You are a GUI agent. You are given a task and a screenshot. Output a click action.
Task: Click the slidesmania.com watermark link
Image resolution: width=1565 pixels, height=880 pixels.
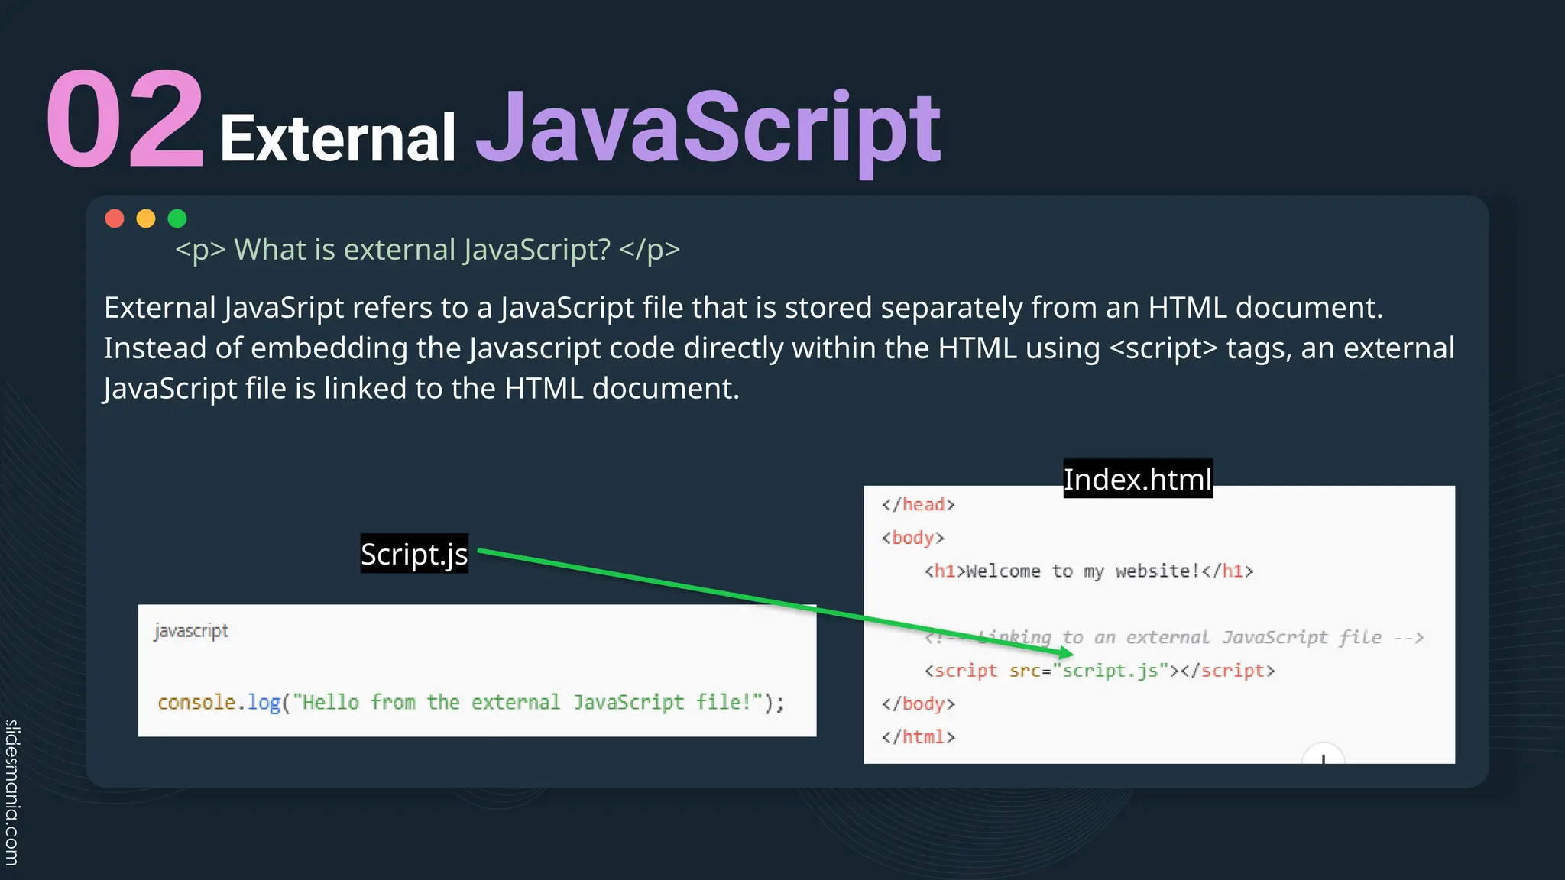12,792
